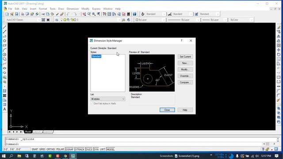The image size is (283, 159).
Task: Select the Rectangle draw tool
Action: pyautogui.click(x=4, y=45)
